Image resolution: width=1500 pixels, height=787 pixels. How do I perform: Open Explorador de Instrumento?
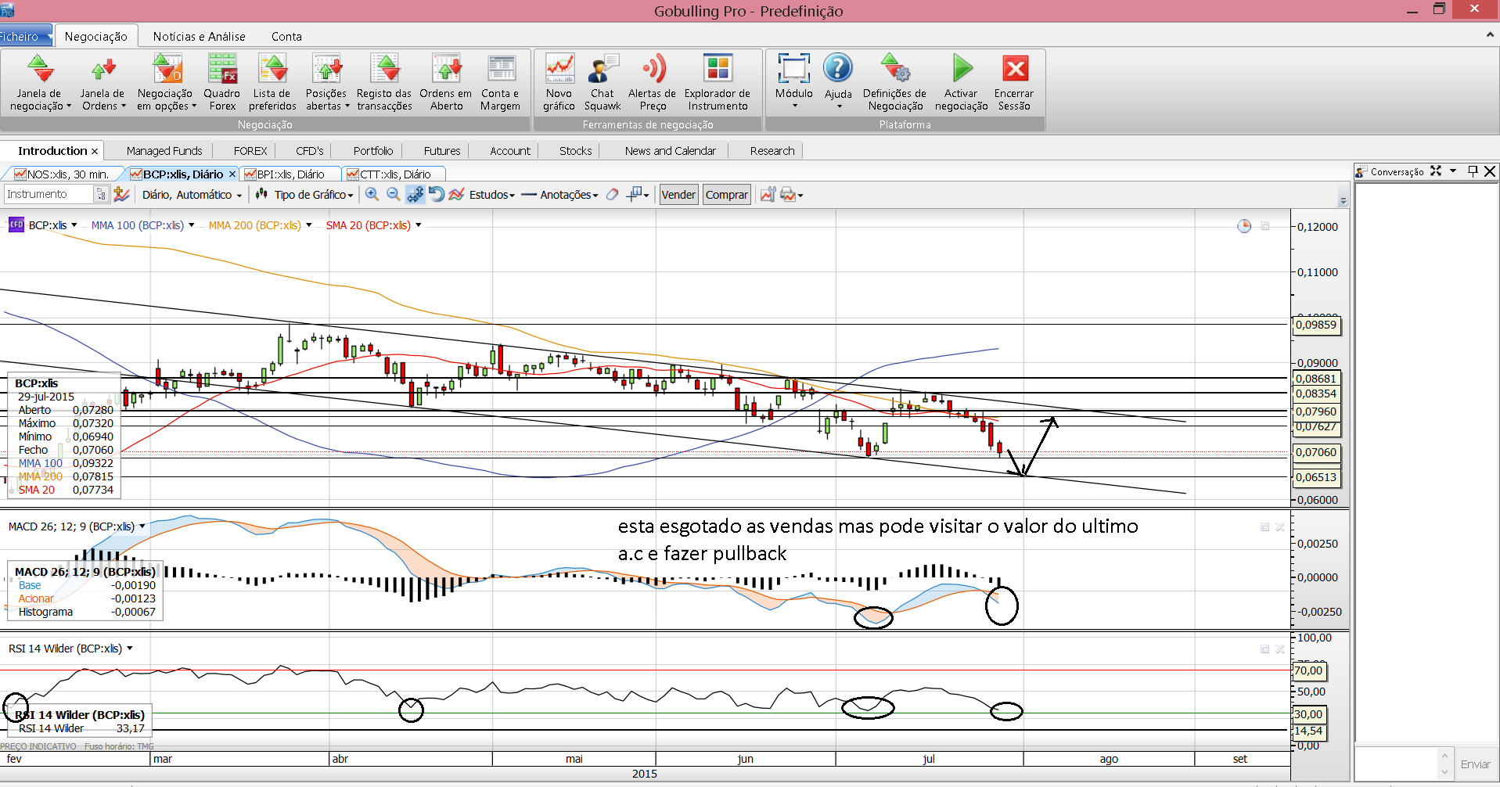click(x=718, y=82)
